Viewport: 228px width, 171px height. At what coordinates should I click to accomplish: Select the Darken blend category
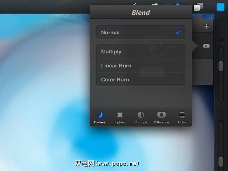100,117
